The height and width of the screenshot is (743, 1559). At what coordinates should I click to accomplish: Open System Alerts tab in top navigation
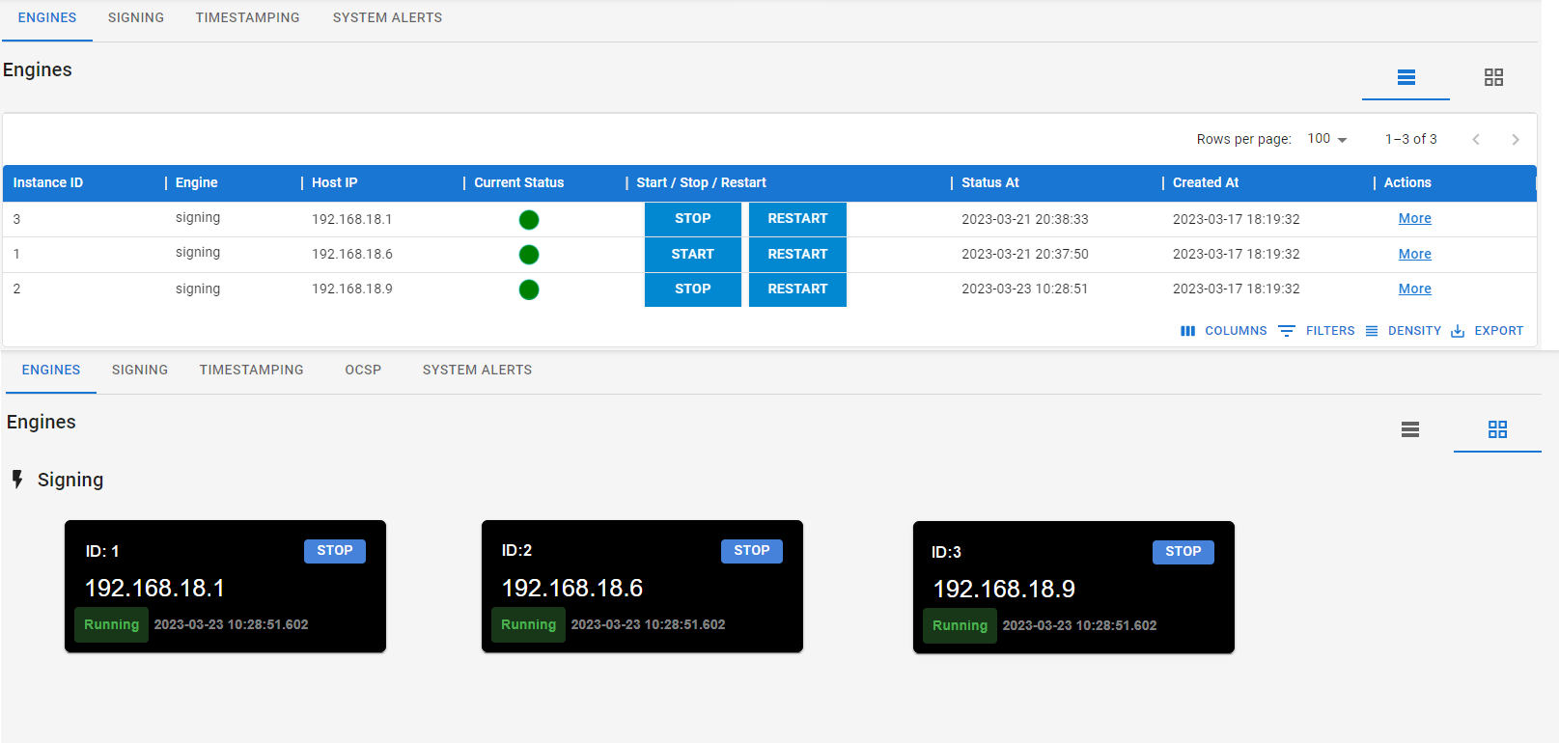click(x=387, y=18)
